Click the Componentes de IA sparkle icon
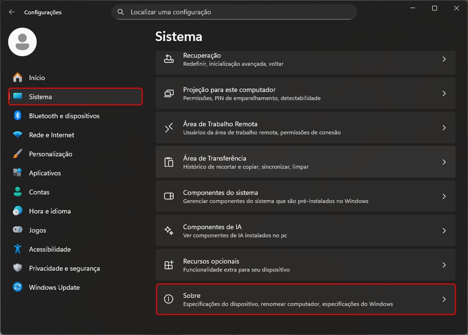This screenshot has height=335, width=468. click(169, 231)
